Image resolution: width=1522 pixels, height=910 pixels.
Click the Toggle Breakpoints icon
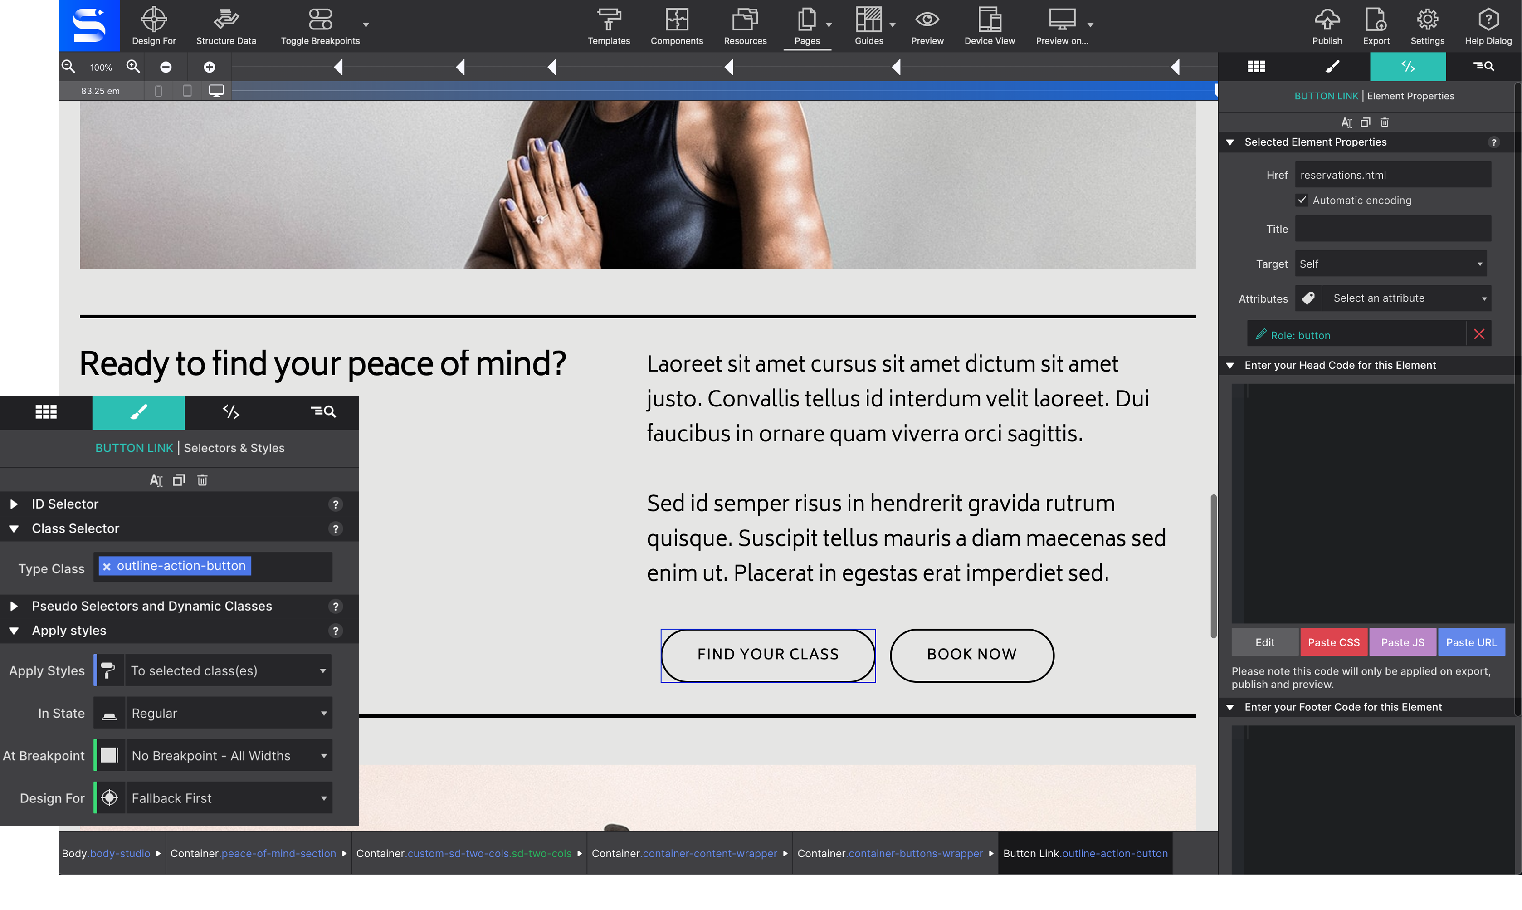[x=320, y=20]
